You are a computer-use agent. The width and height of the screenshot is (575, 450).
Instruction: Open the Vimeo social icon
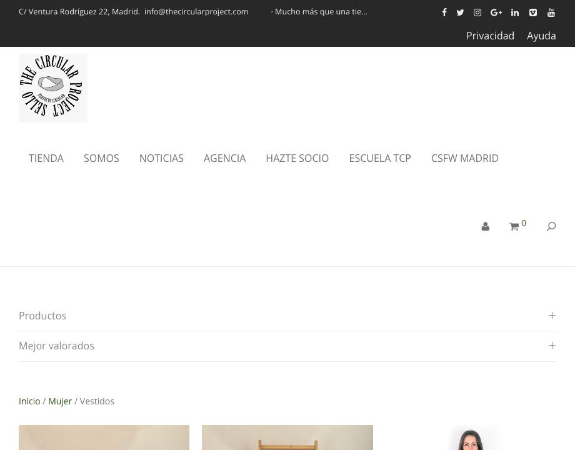(x=533, y=12)
